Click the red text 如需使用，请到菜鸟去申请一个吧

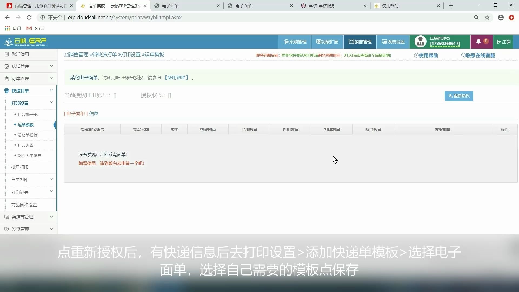[x=111, y=164]
